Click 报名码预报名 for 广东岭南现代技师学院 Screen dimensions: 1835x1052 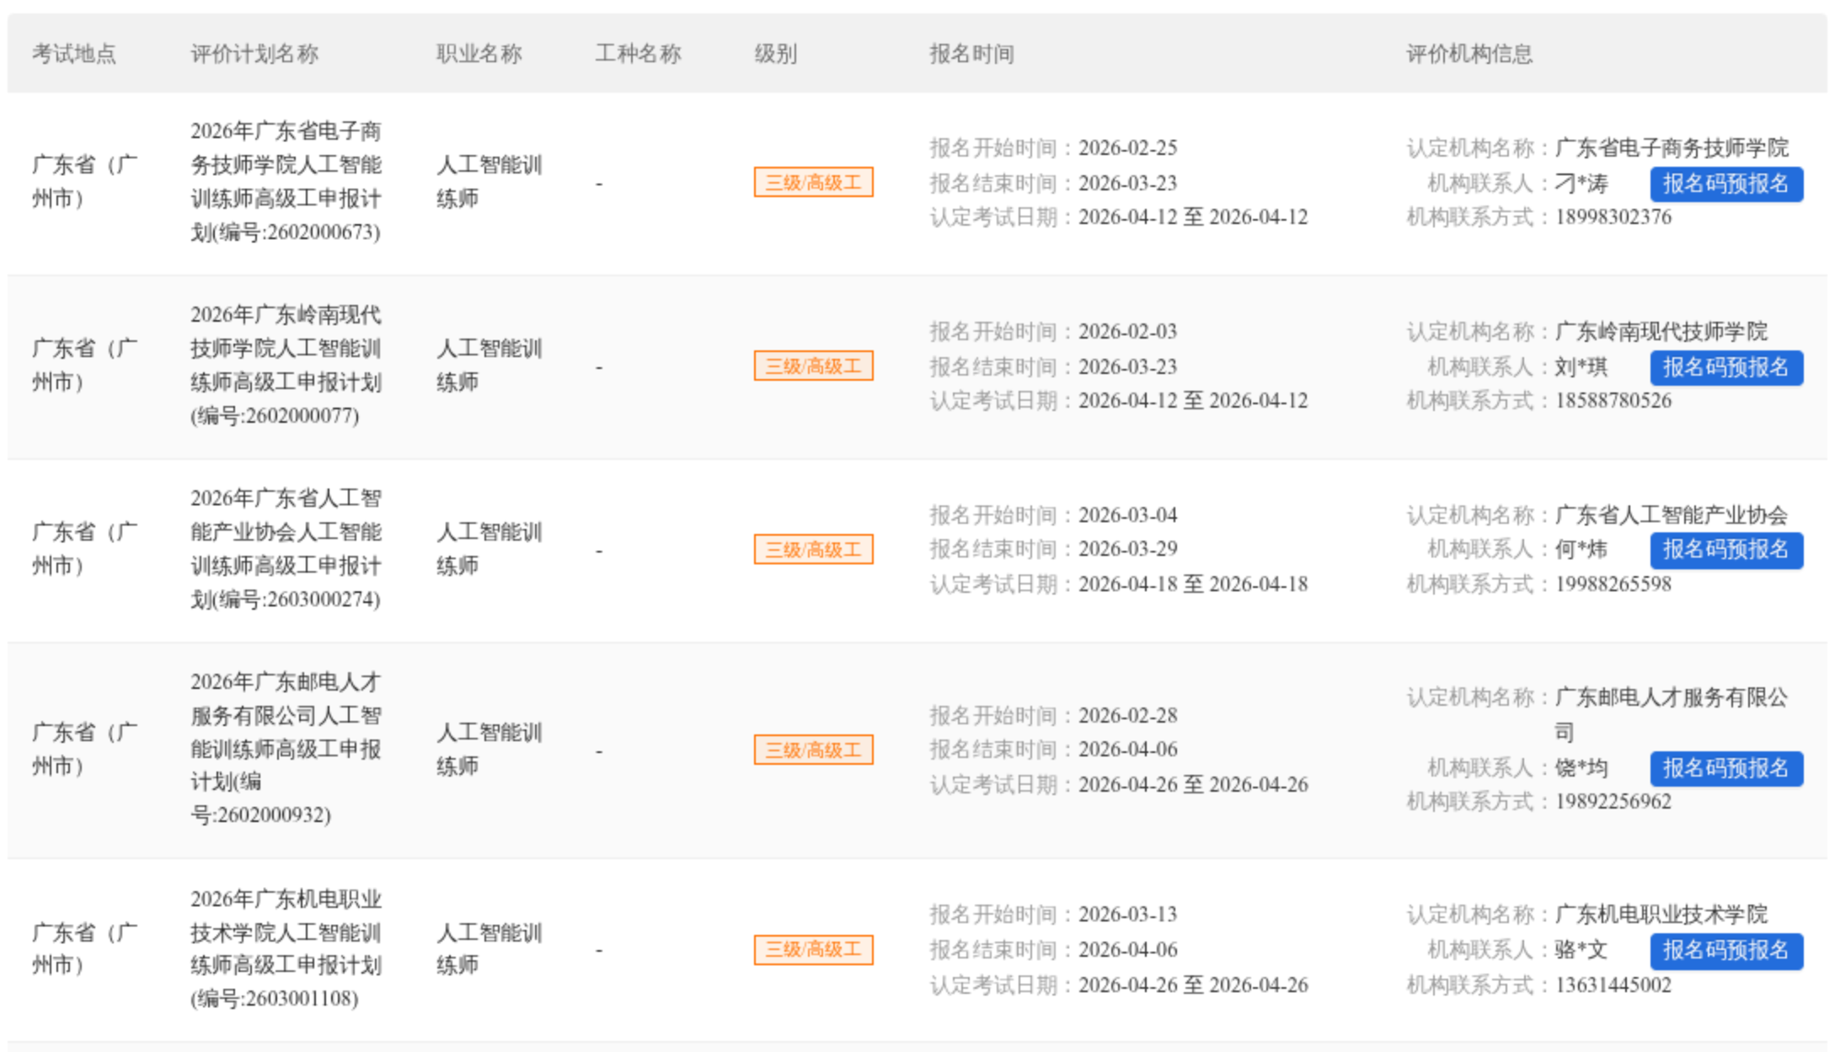pyautogui.click(x=1725, y=367)
